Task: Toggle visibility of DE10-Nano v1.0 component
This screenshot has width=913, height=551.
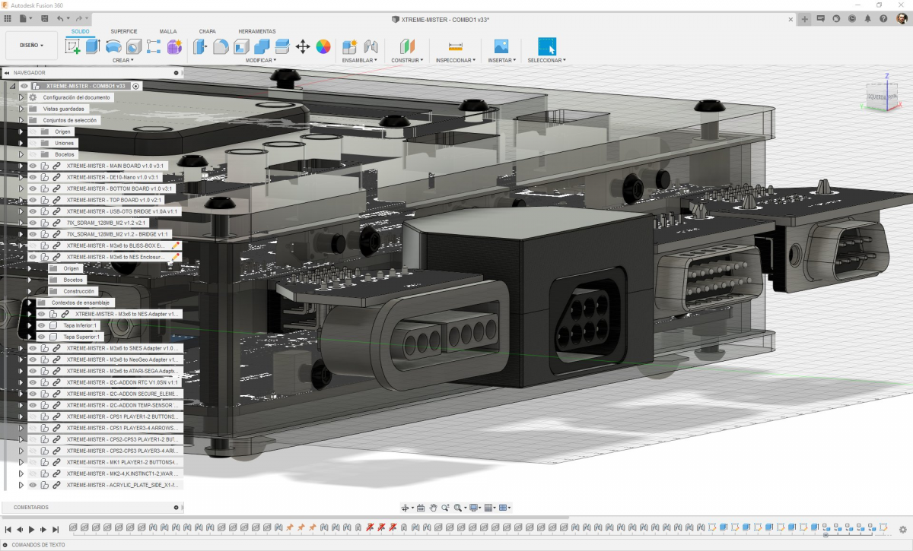Action: coord(33,177)
